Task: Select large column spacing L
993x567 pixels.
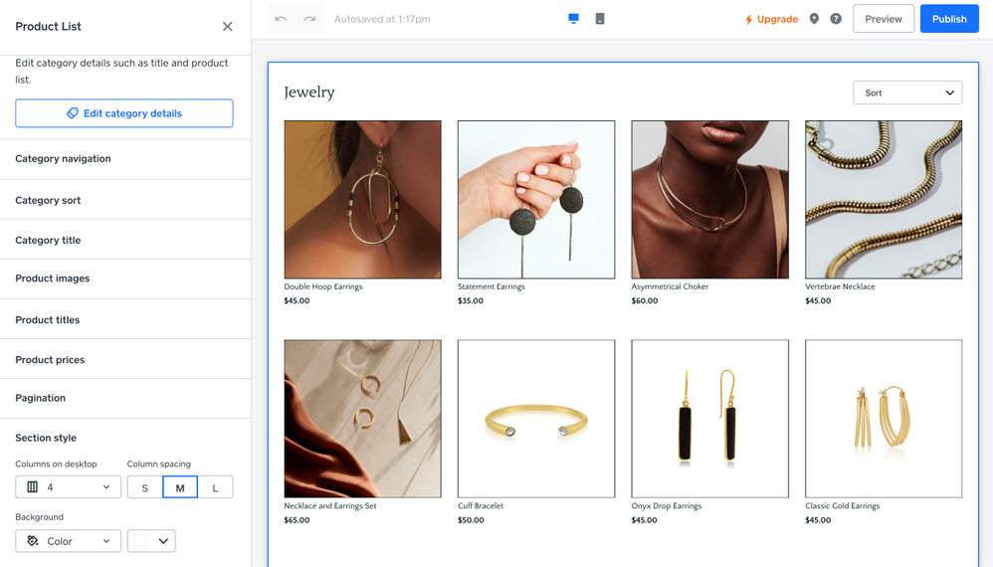Action: point(215,487)
